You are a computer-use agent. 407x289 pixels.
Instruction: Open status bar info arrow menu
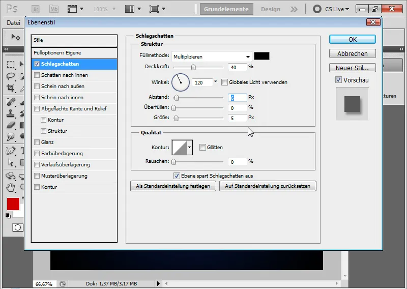pyautogui.click(x=158, y=283)
